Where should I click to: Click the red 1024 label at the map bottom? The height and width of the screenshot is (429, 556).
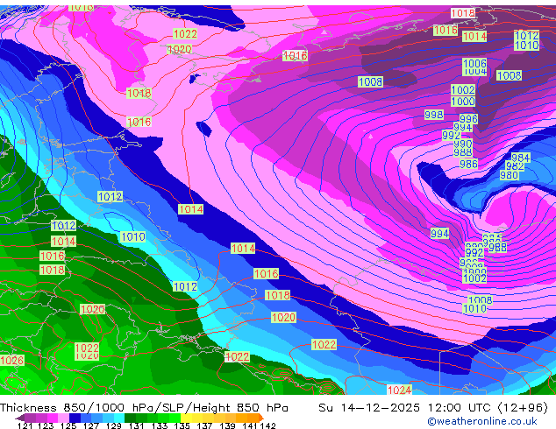coord(399,390)
